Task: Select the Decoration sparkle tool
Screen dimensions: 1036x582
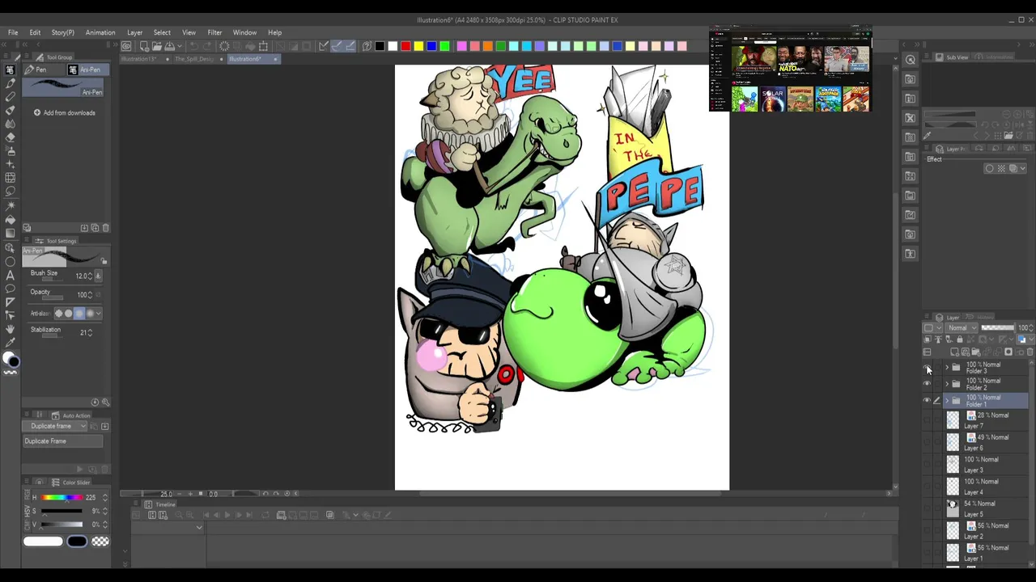Action: (10, 163)
